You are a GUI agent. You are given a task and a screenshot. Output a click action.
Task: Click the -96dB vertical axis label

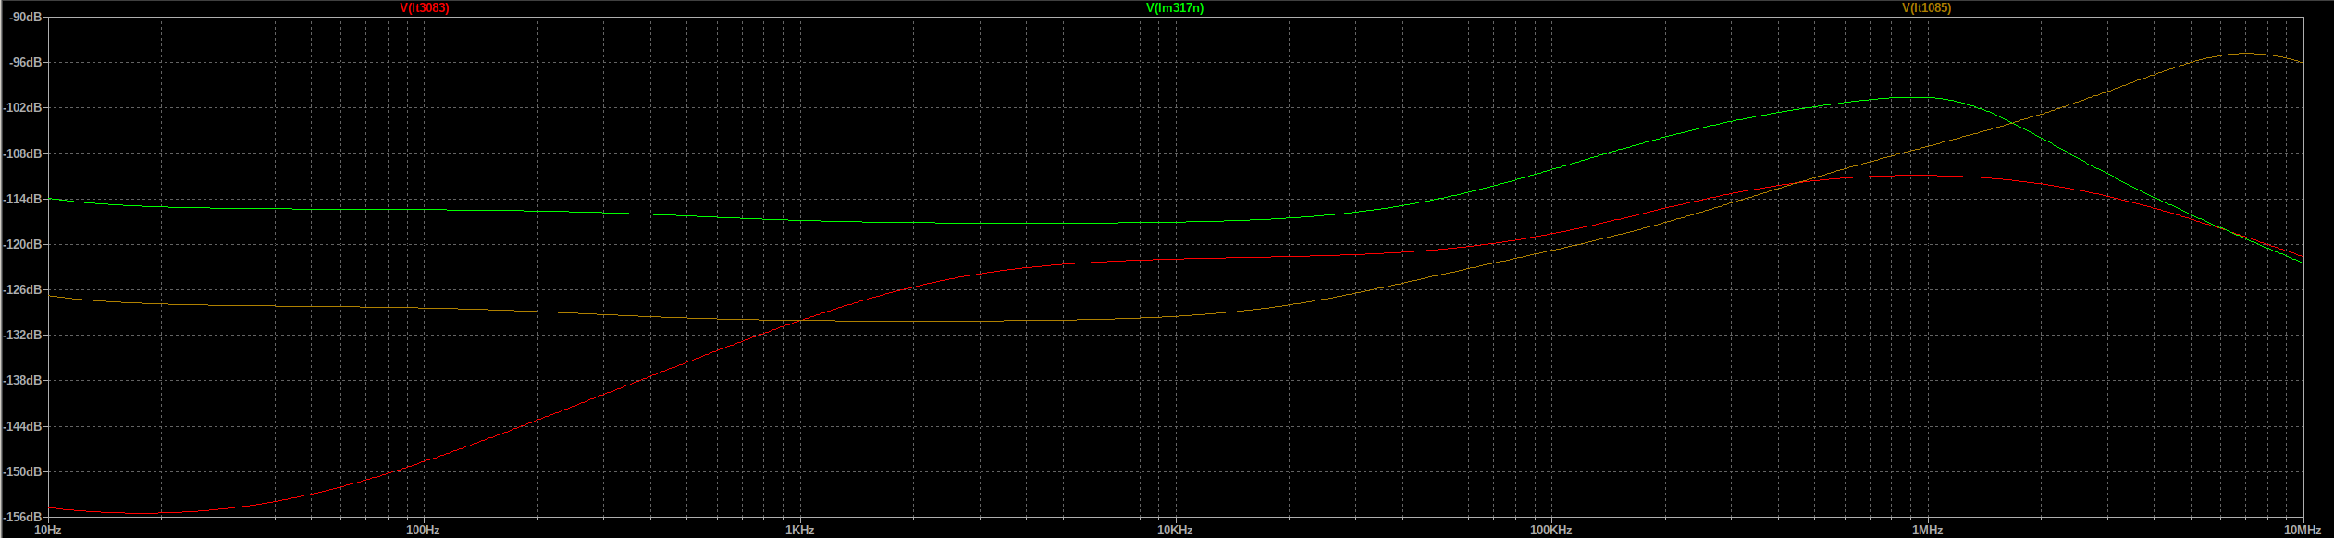tap(25, 63)
